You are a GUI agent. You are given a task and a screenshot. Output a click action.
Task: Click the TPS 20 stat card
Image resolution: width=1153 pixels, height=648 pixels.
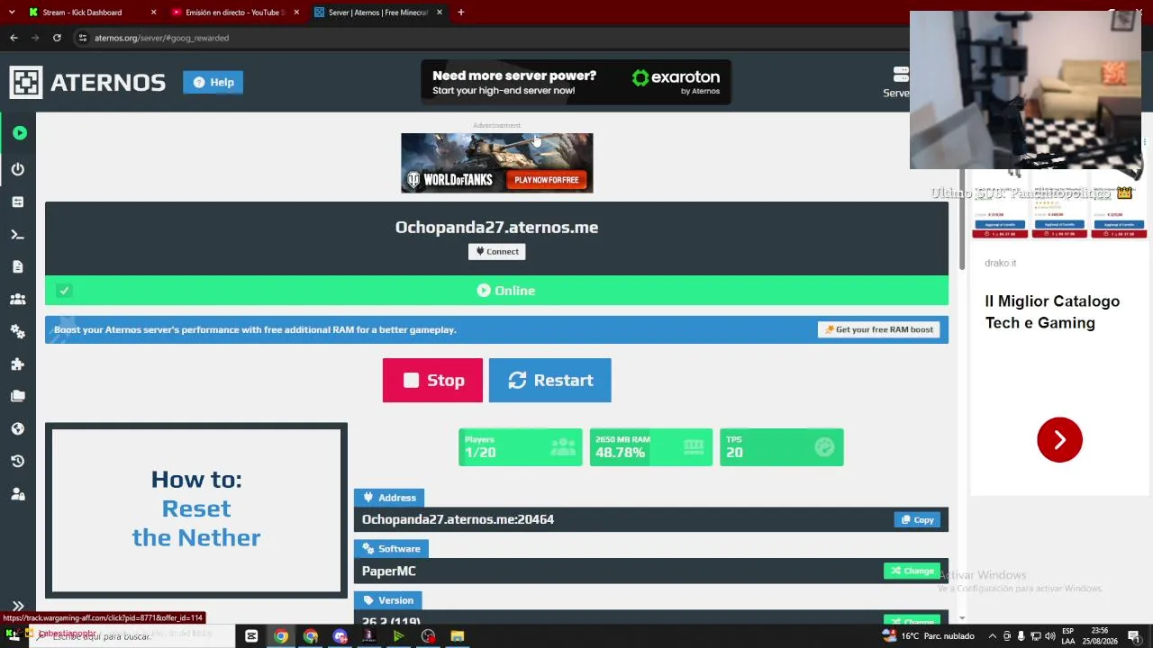(x=782, y=447)
